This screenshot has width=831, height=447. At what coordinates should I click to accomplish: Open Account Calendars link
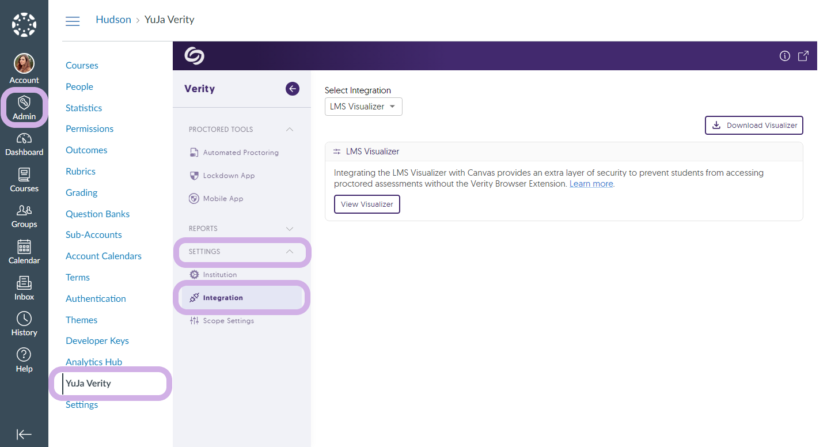[104, 256]
